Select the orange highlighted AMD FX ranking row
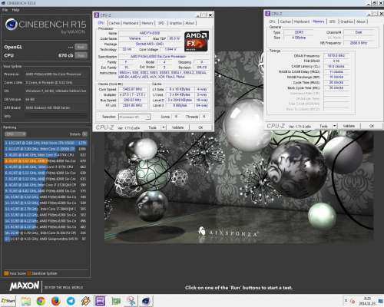Screen dimensions: 384x307 tap(45, 161)
